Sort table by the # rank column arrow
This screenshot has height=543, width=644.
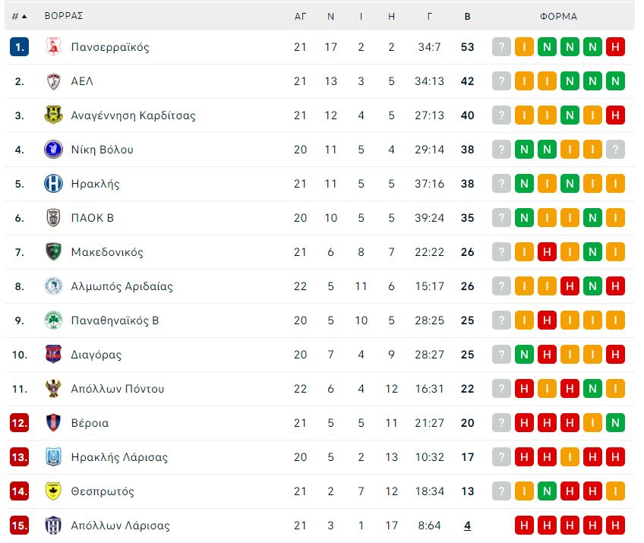(x=19, y=17)
